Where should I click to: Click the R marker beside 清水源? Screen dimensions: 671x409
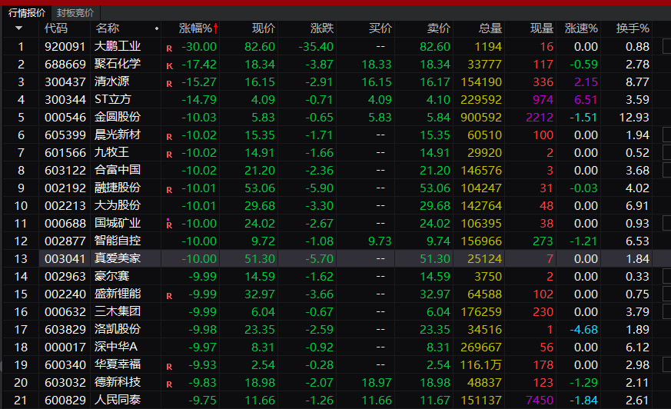point(169,84)
